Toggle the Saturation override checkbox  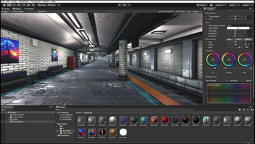[206, 33]
